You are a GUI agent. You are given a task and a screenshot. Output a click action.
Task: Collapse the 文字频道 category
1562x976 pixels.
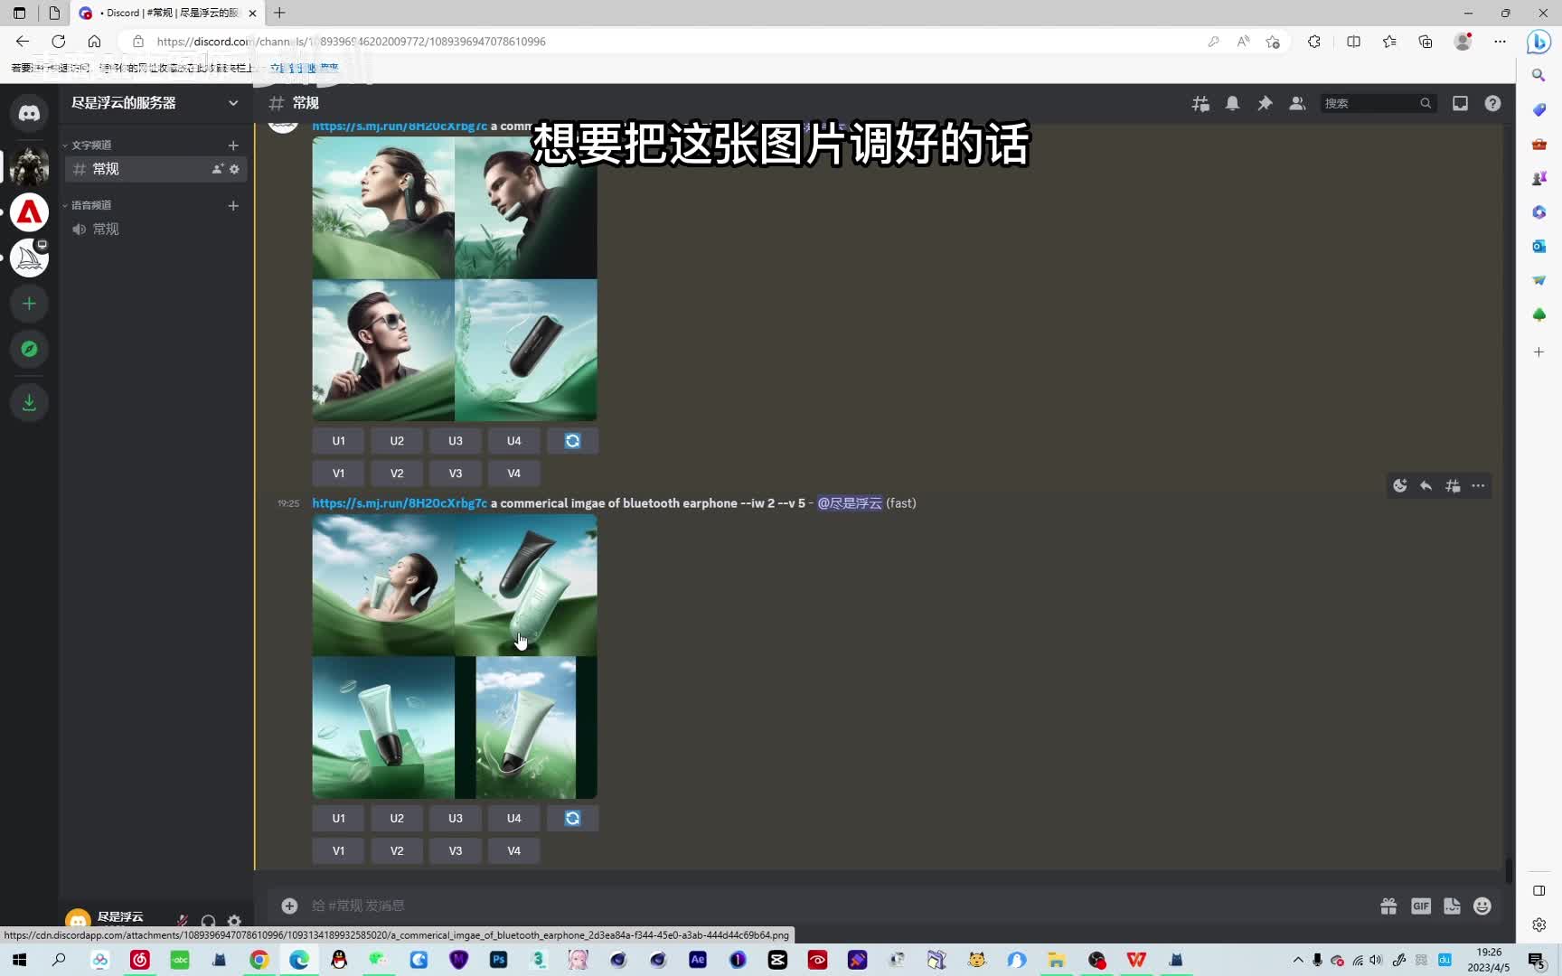(90, 145)
